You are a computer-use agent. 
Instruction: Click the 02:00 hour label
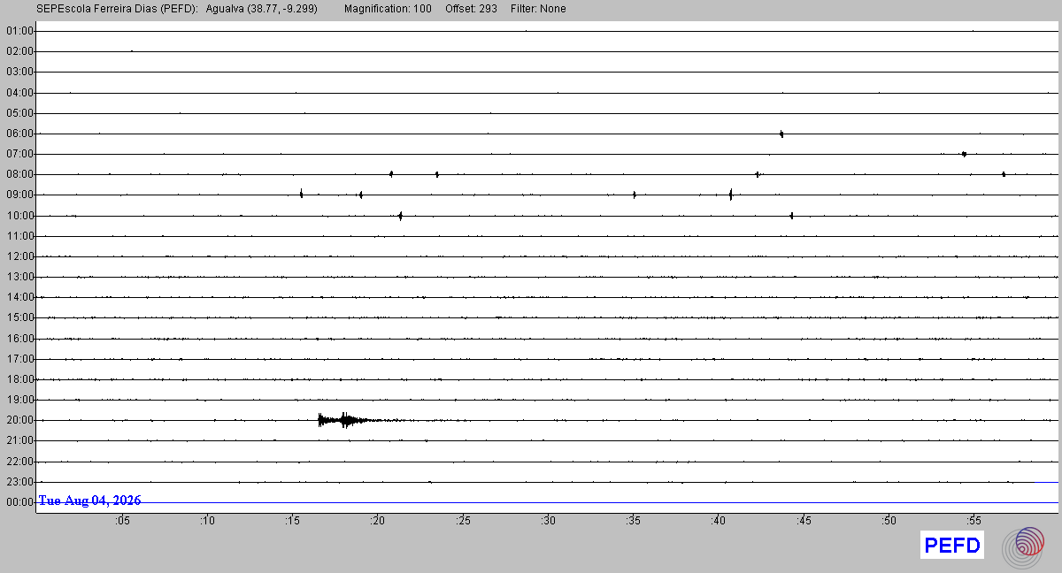pos(19,51)
